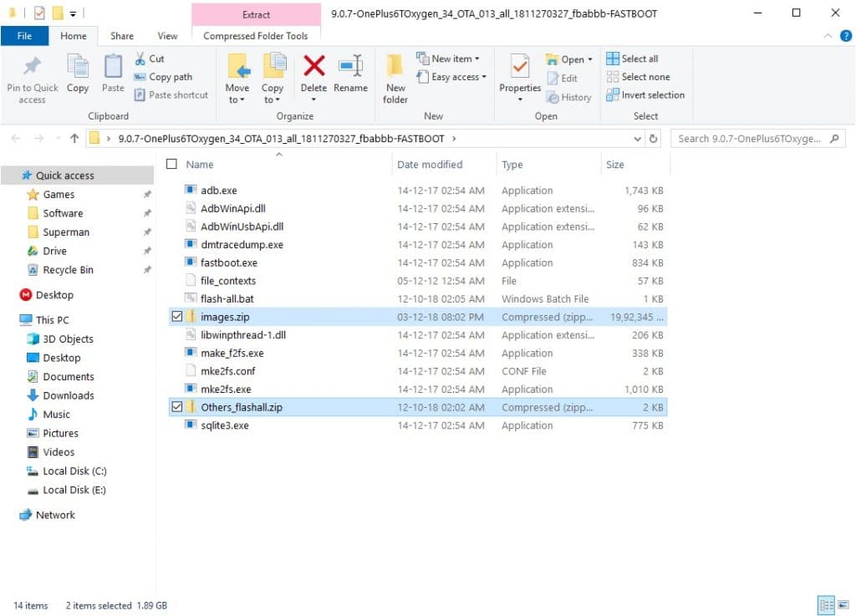The height and width of the screenshot is (616, 856).
Task: Select the file_contexts file
Action: pyautogui.click(x=227, y=281)
